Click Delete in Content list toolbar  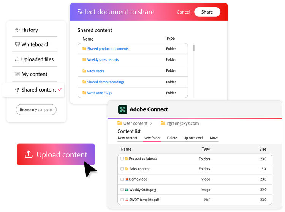tap(172, 138)
